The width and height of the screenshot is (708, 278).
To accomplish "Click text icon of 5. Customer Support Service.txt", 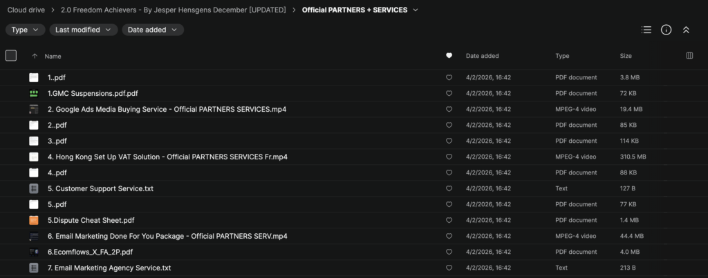I will coord(34,188).
